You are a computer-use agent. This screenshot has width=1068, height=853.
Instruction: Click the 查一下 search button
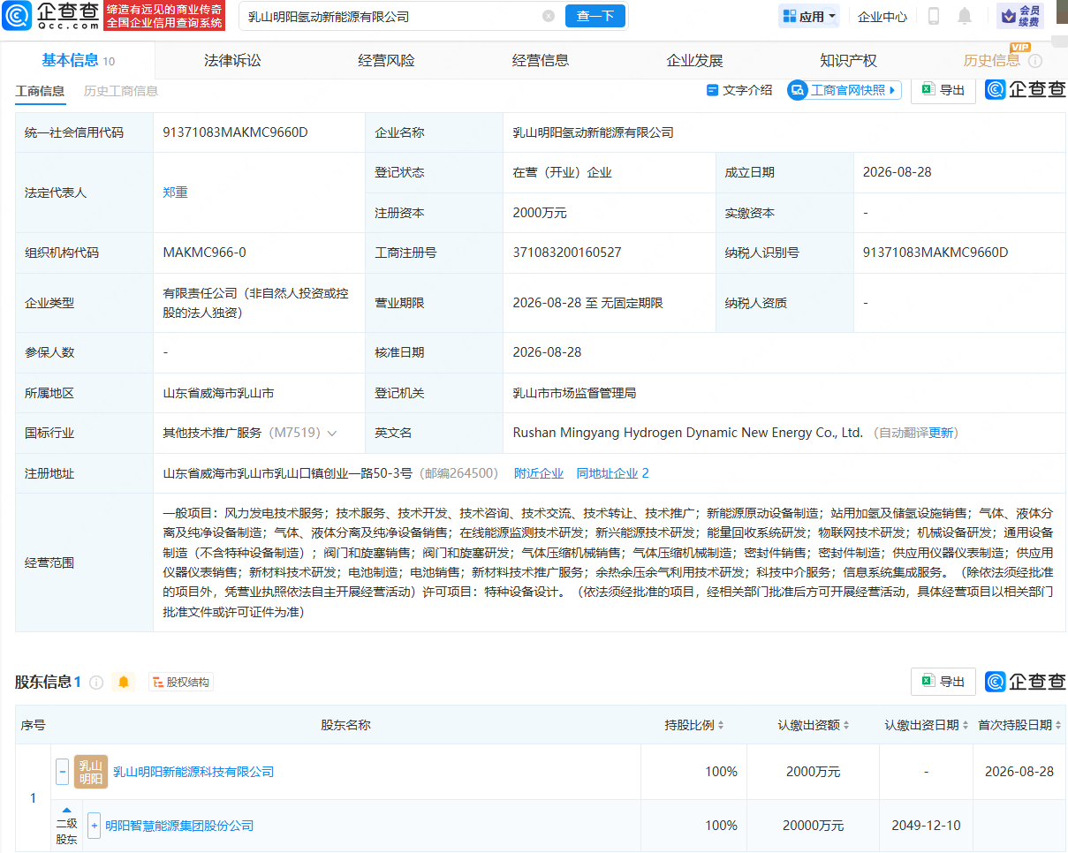[x=595, y=16]
